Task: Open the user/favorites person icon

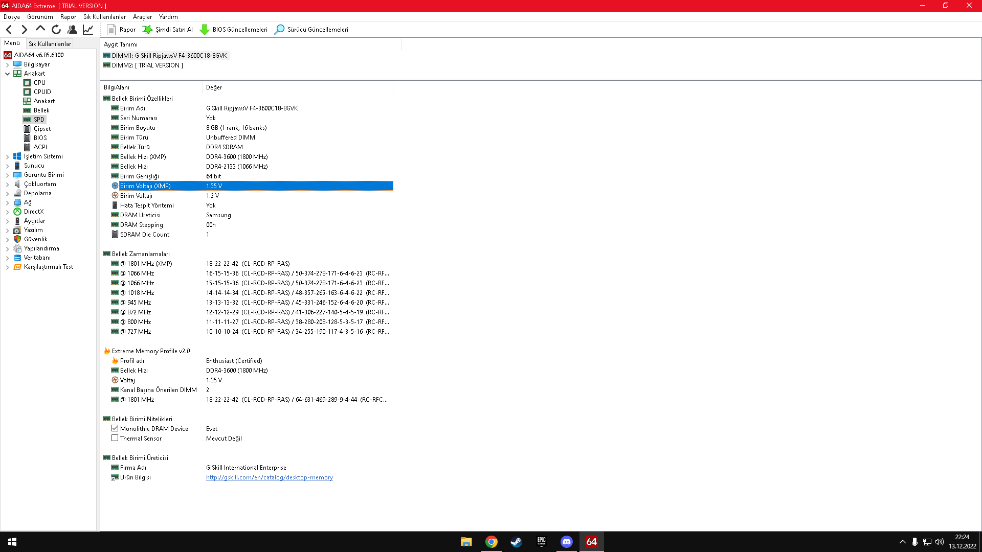Action: [x=72, y=30]
